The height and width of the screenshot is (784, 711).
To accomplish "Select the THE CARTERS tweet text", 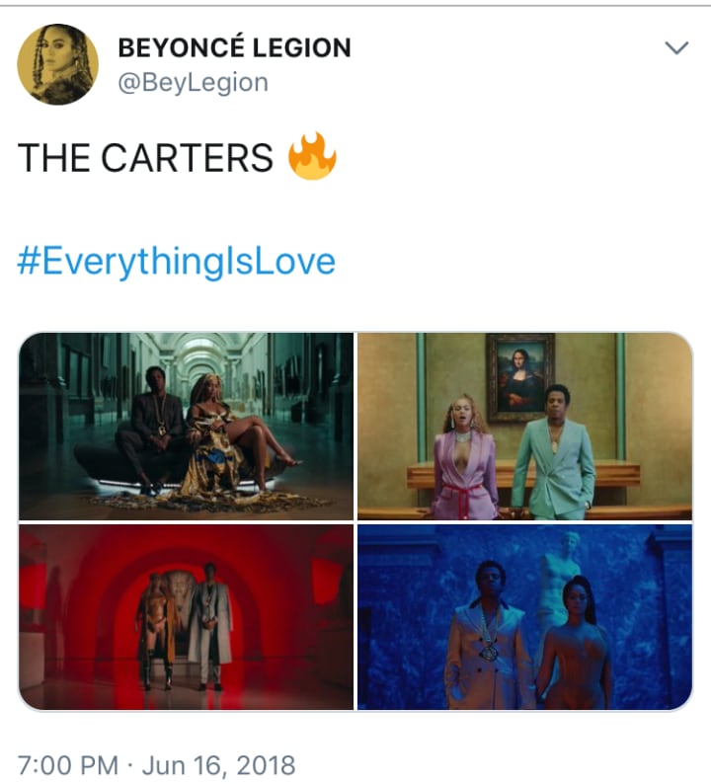I will pos(145,158).
